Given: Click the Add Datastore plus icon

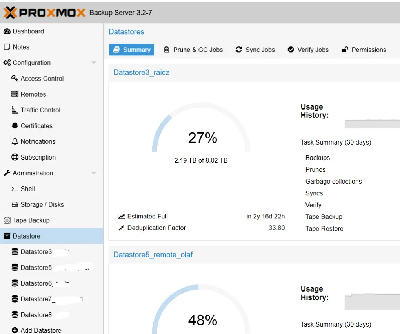Looking at the screenshot, I should pyautogui.click(x=15, y=330).
